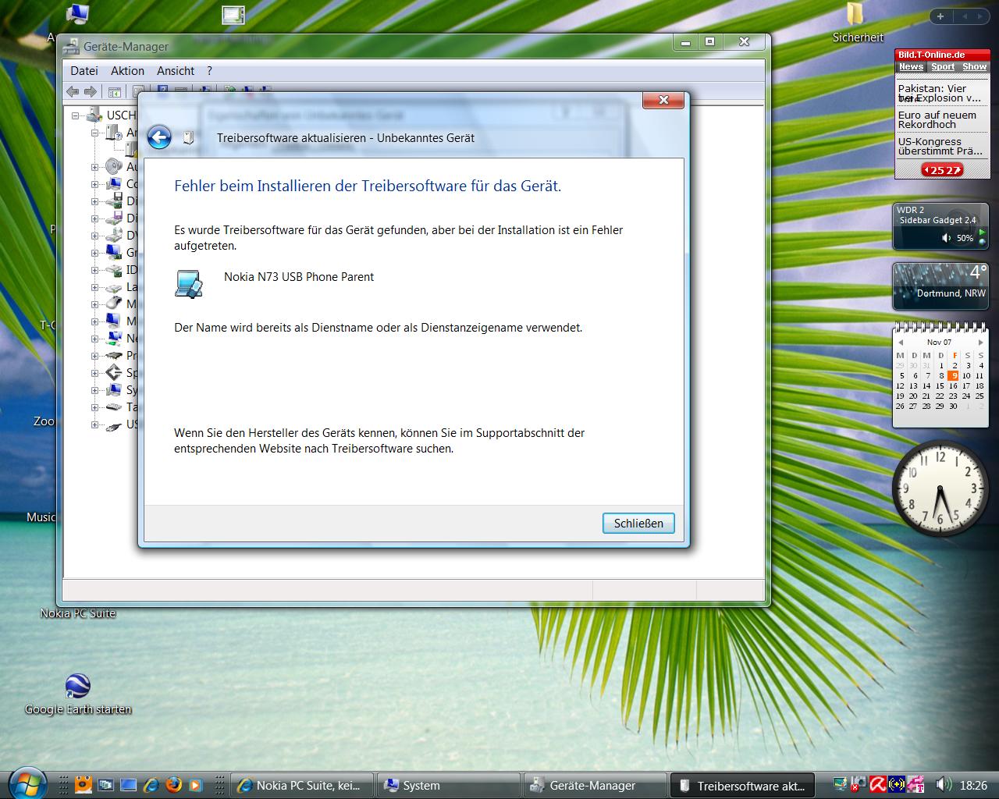Viewport: 999px width, 799px height.
Task: Select the Sport tab in the Bild gadget
Action: pos(943,67)
